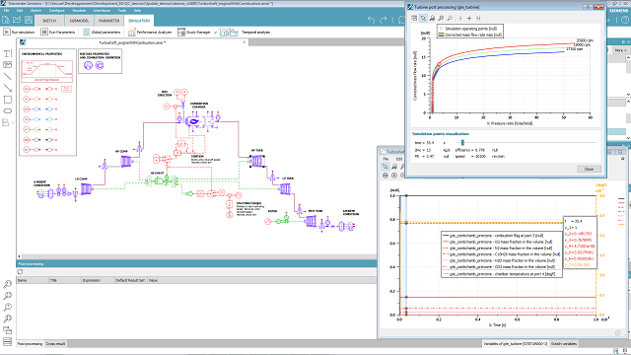The height and width of the screenshot is (355, 631).
Task: Select the Arrow drawing tool
Action: [x=7, y=88]
